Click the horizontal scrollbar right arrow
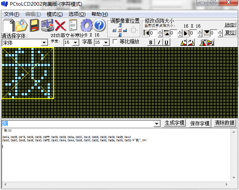239x190 pixels. click(227, 184)
